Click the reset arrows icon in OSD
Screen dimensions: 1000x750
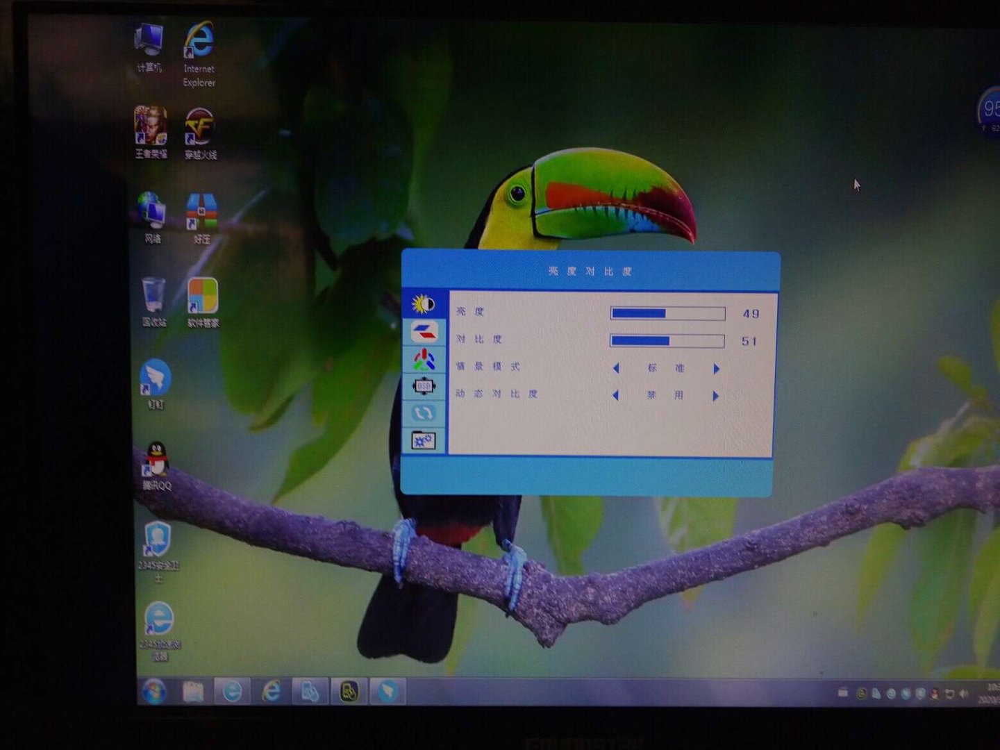(x=424, y=413)
